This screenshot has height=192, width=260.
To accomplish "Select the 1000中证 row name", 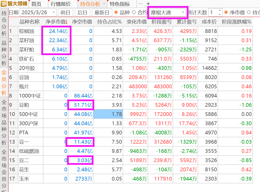I will point(30,96).
